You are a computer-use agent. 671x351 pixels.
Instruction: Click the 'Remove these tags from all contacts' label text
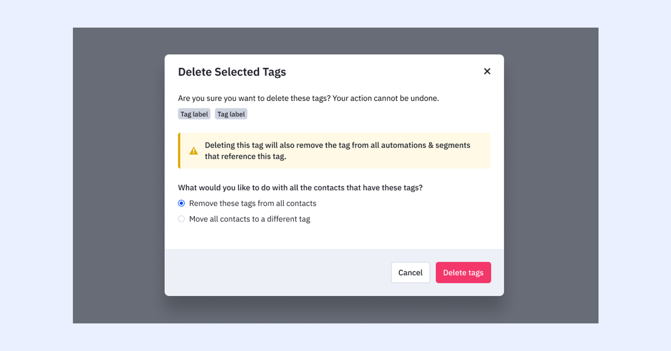[252, 203]
